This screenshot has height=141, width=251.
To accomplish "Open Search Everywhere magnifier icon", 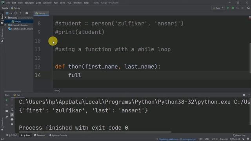I will pos(248,8).
